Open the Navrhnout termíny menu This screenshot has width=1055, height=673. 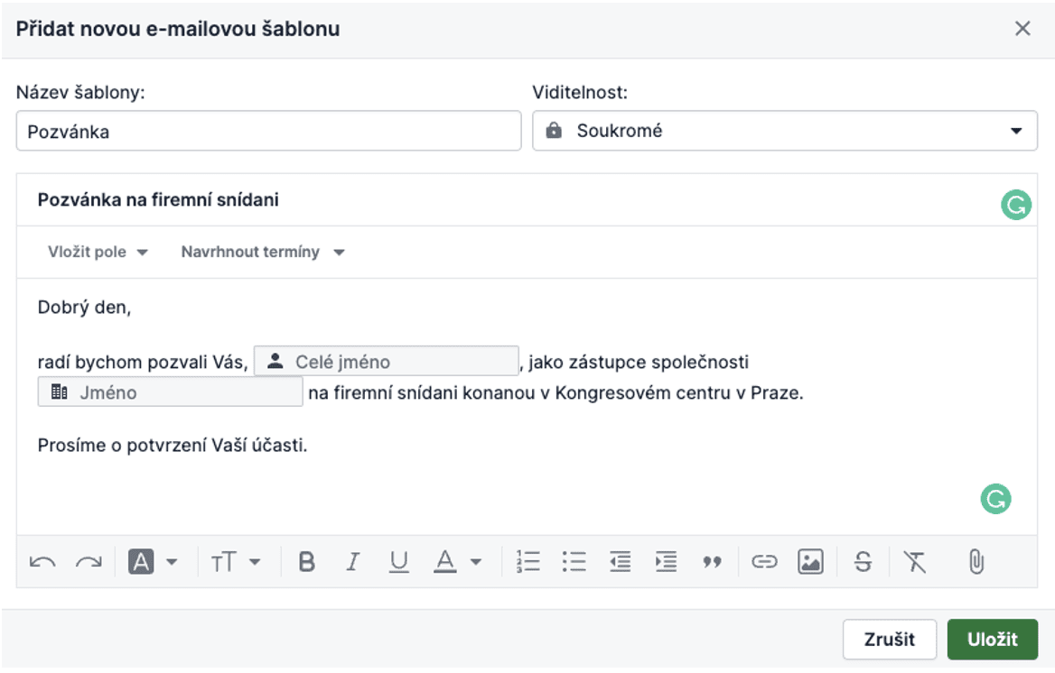pos(262,252)
